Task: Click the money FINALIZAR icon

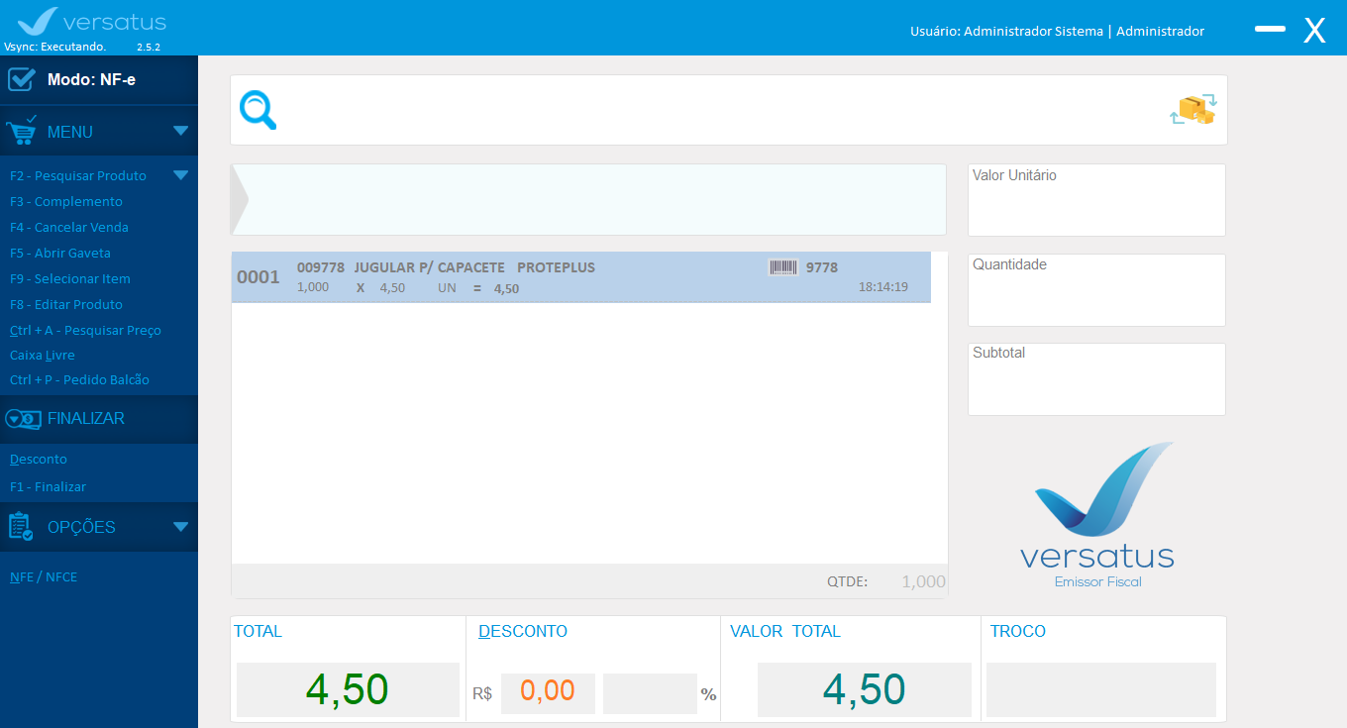Action: 23,419
